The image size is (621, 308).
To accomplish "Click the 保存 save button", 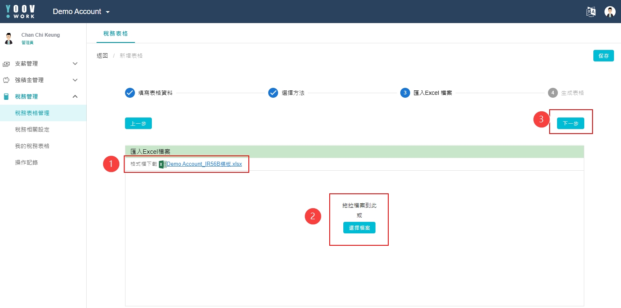I will tap(603, 56).
